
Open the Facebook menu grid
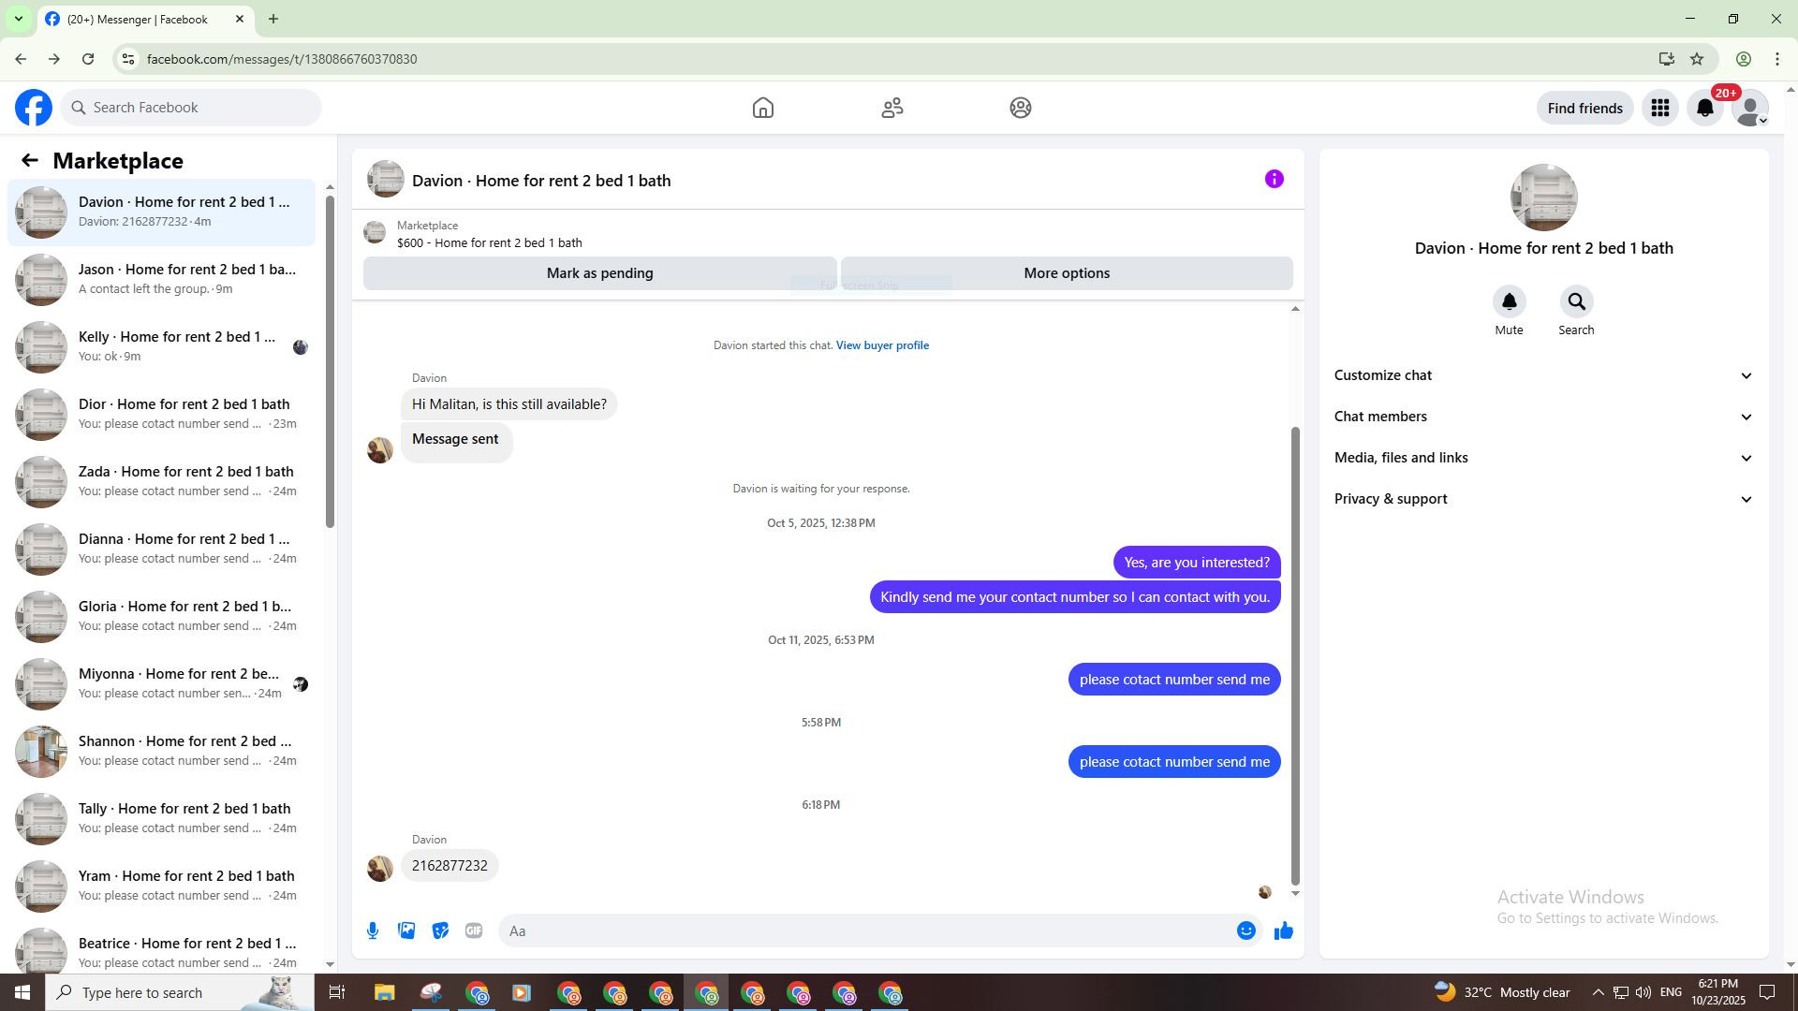pyautogui.click(x=1660, y=108)
